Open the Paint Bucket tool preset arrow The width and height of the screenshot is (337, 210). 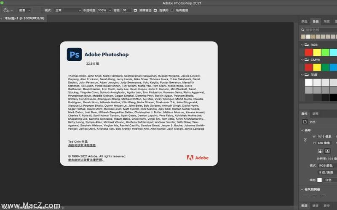(12, 10)
